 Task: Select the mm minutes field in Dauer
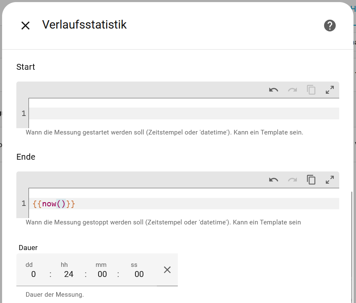(x=102, y=274)
